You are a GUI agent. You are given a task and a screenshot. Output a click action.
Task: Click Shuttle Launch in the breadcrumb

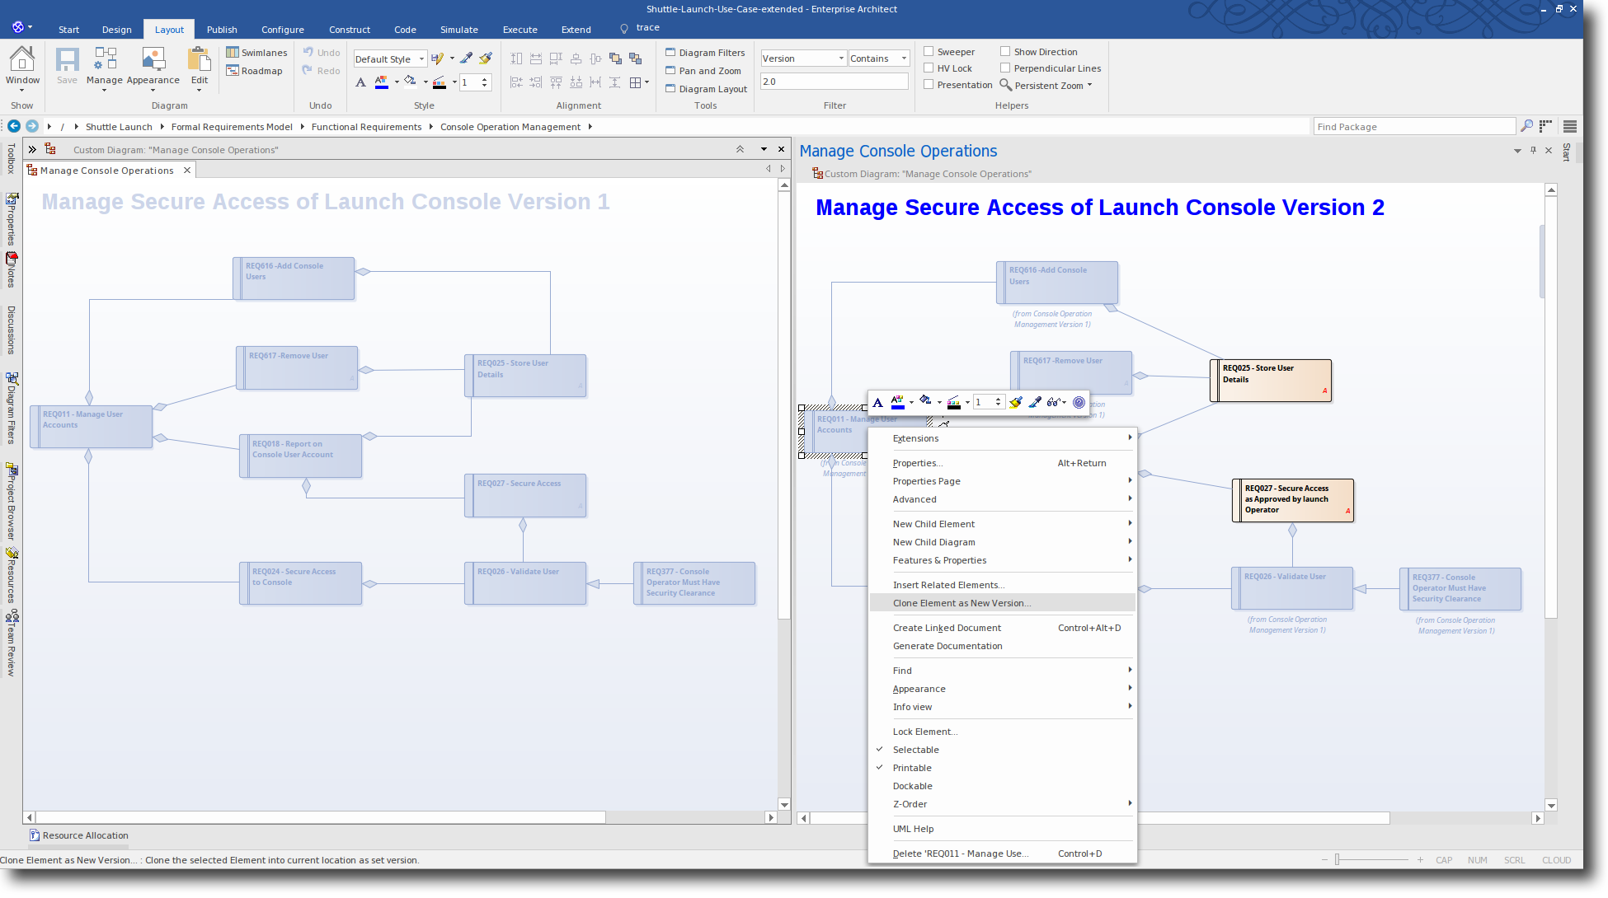pos(119,127)
